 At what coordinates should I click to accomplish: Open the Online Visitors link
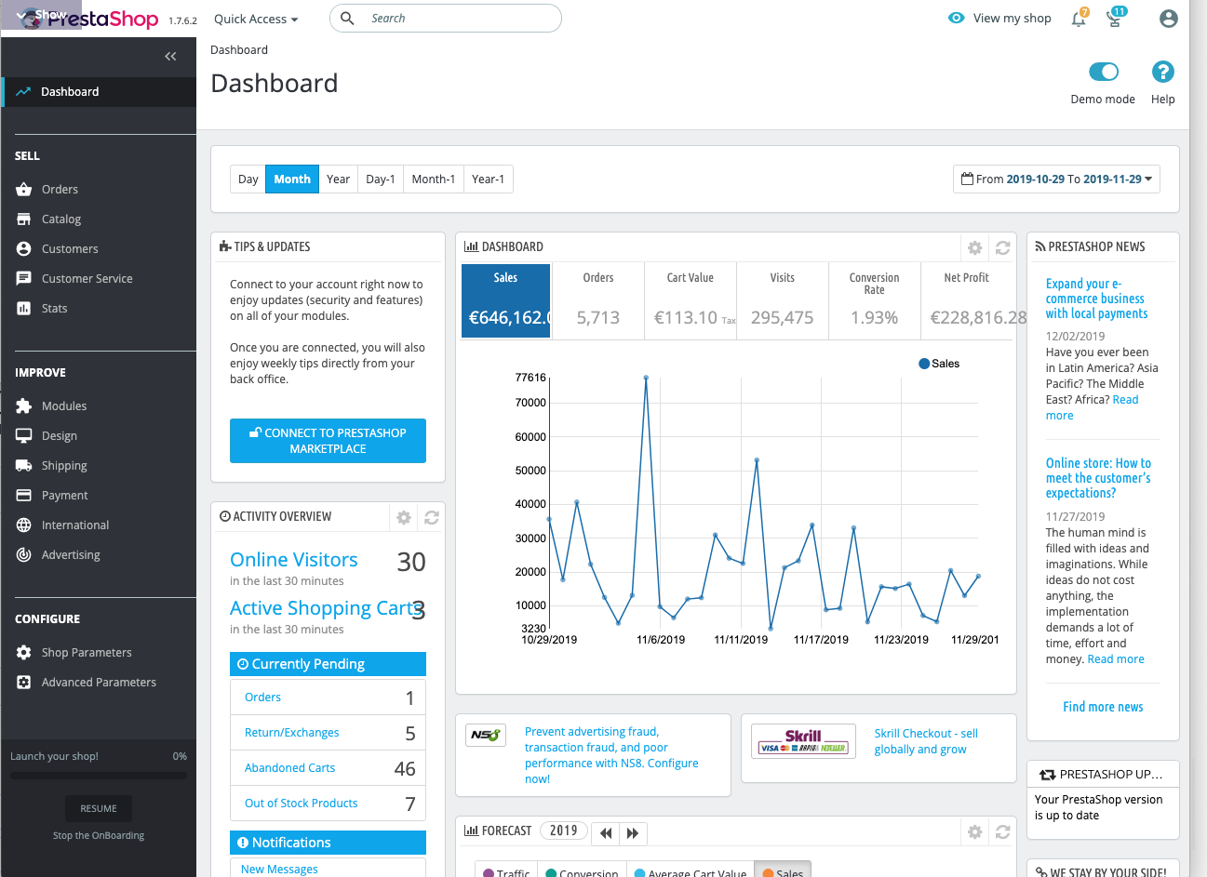pos(294,560)
